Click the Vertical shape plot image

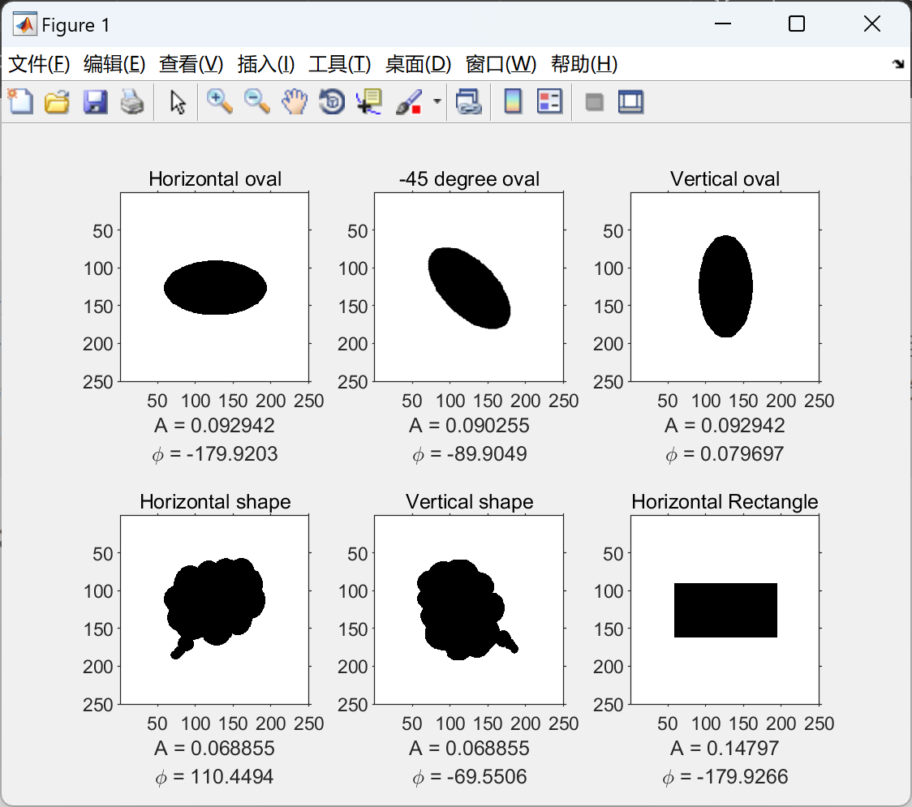(x=469, y=610)
